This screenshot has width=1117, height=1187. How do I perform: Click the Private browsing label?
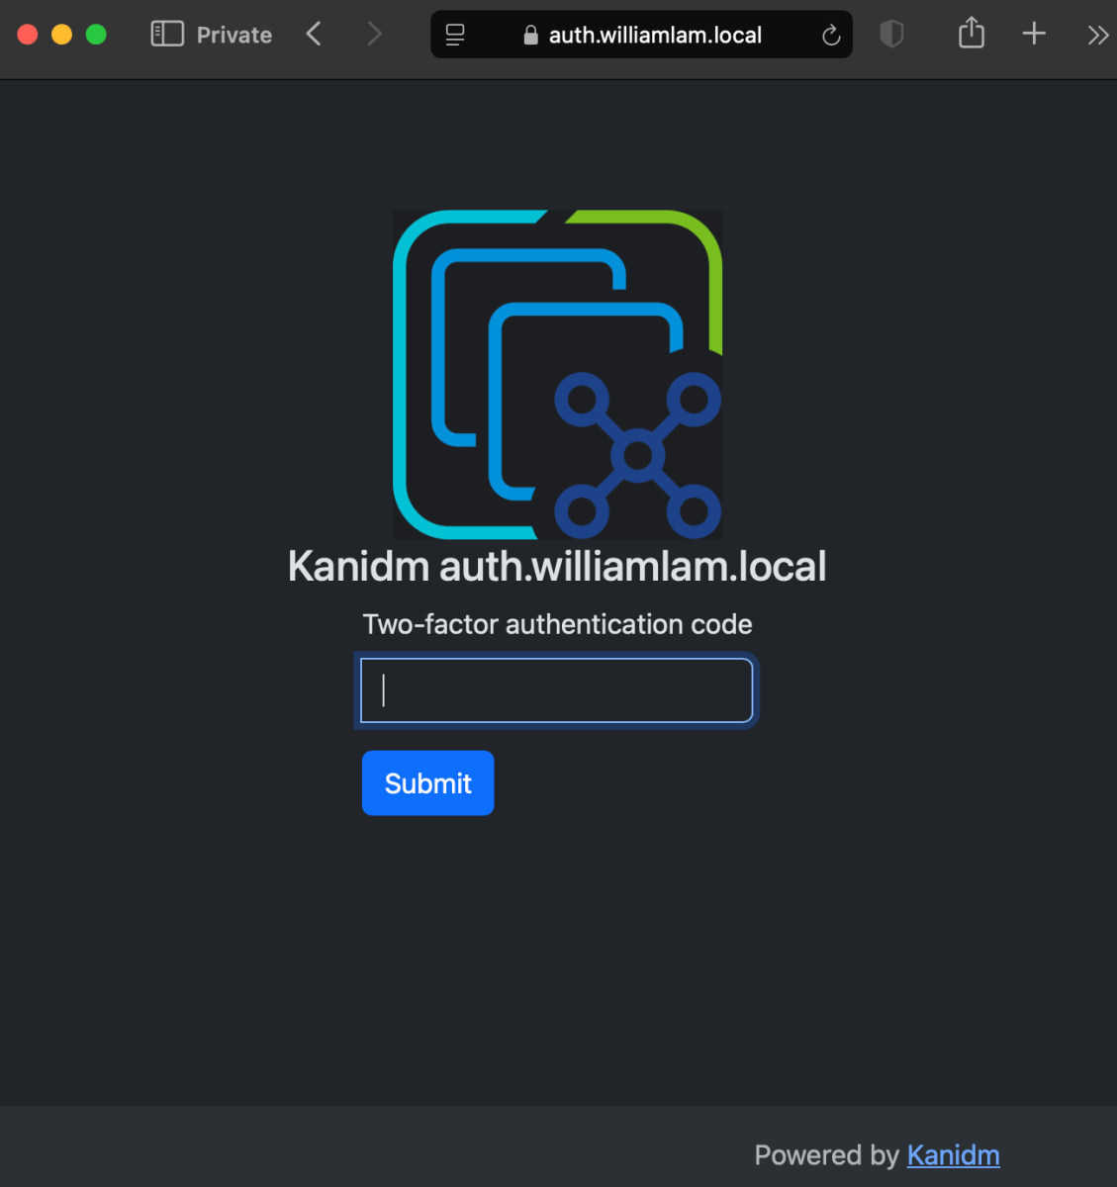(x=234, y=35)
